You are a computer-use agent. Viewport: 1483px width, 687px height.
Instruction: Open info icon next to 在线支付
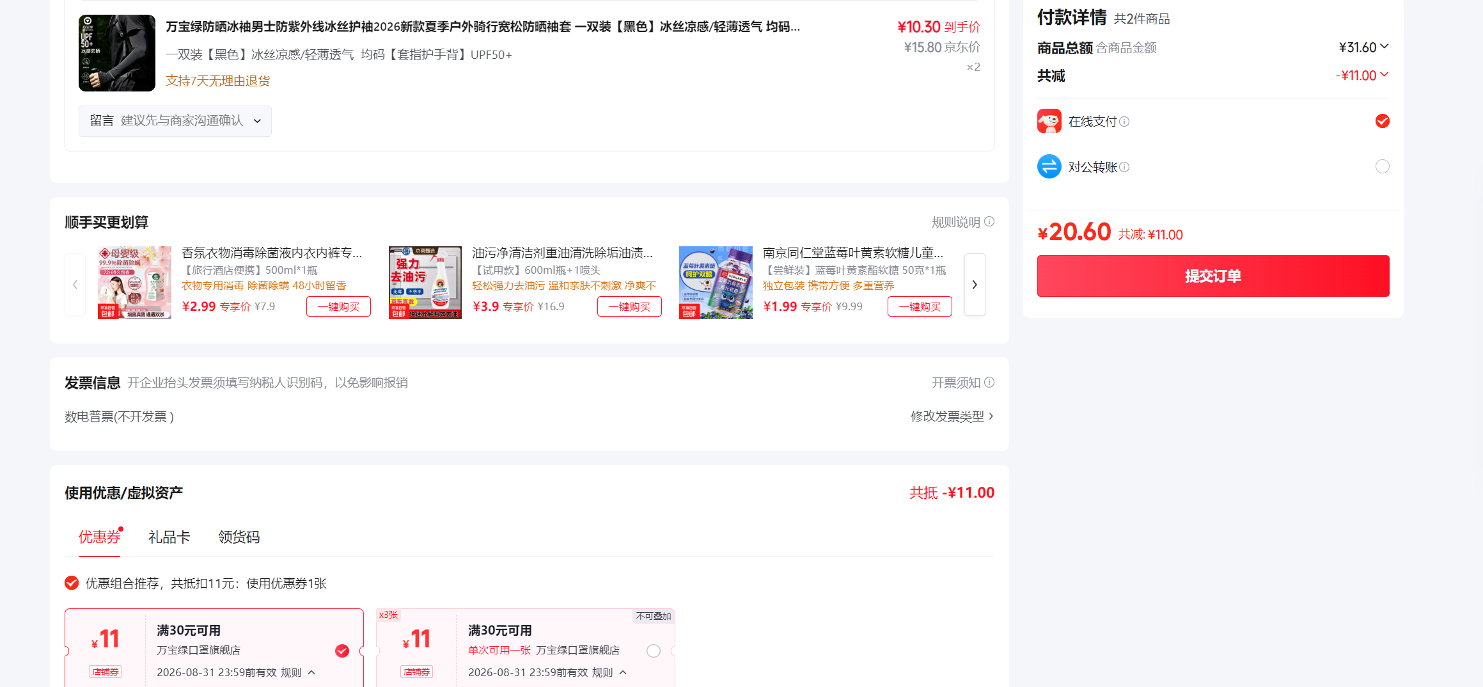tap(1124, 122)
